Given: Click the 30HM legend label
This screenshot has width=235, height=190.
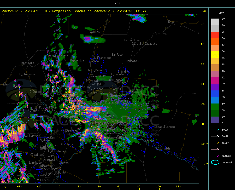Looking at the screenshot, I should click(x=225, y=136).
